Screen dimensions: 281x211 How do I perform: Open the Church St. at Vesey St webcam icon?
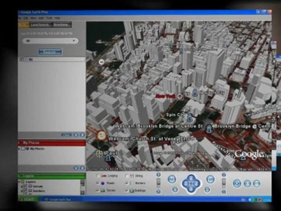click(102, 135)
